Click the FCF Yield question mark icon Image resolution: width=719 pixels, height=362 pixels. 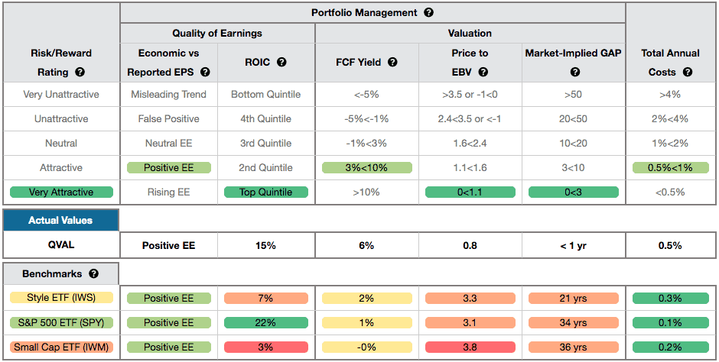(x=392, y=62)
